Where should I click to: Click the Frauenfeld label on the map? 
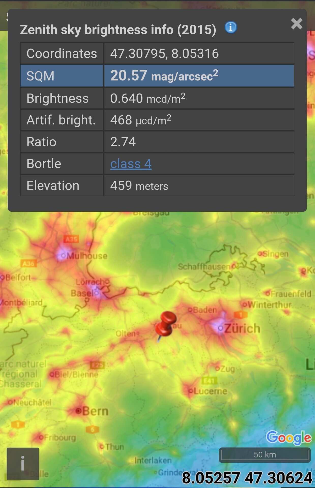tap(291, 294)
